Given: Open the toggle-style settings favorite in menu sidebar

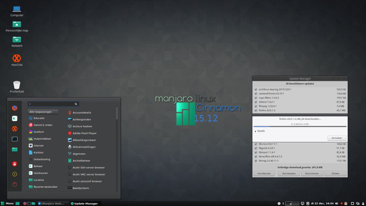Looking at the screenshot, I should [x=14, y=118].
